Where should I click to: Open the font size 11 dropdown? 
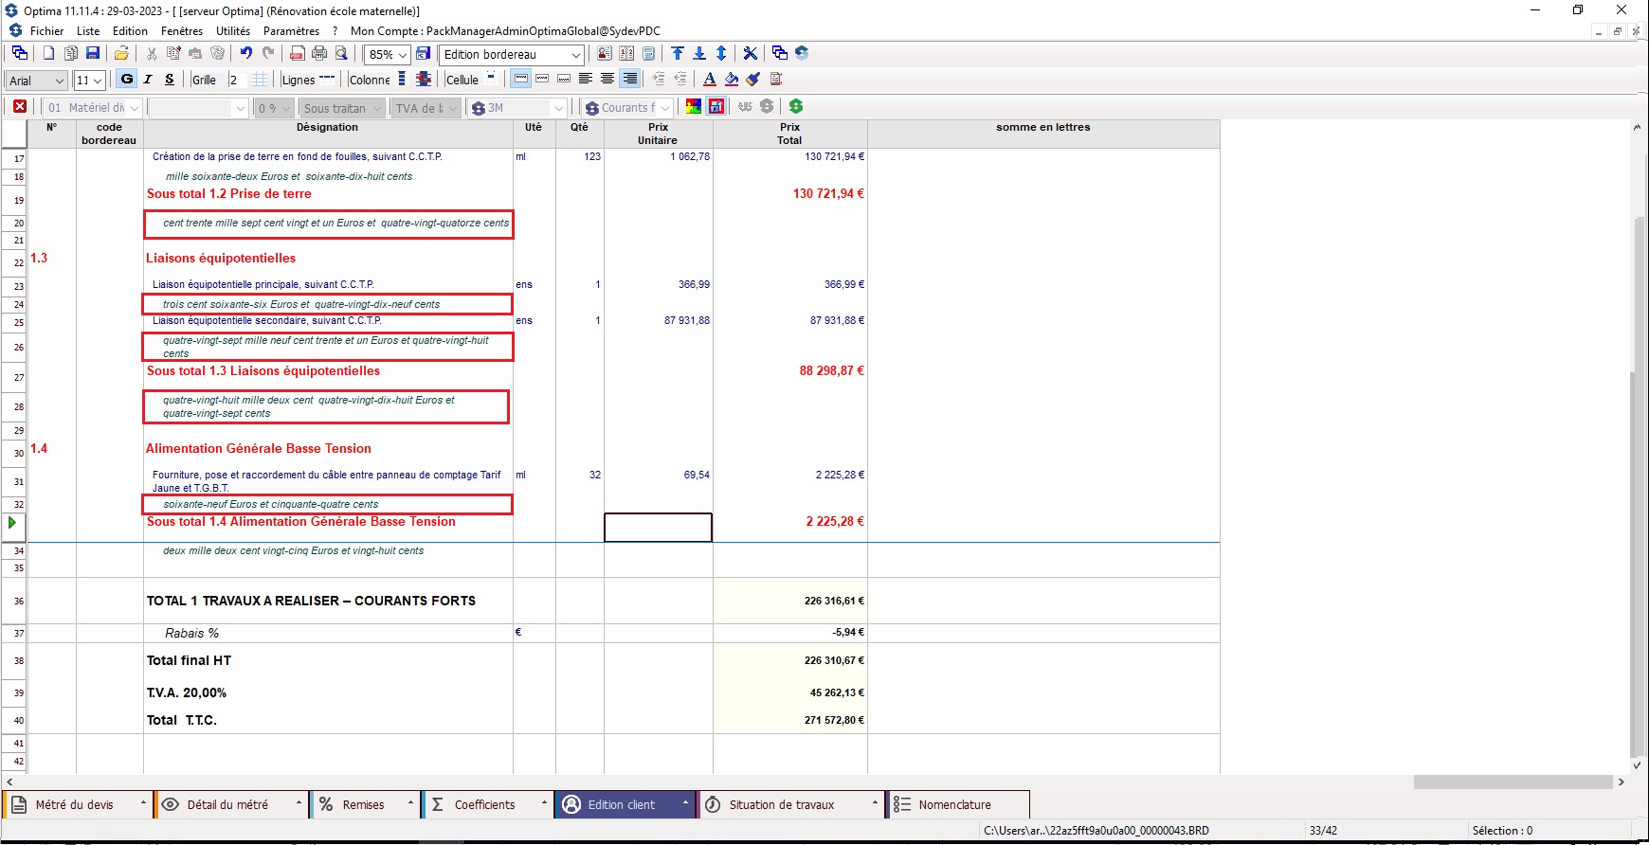(97, 81)
